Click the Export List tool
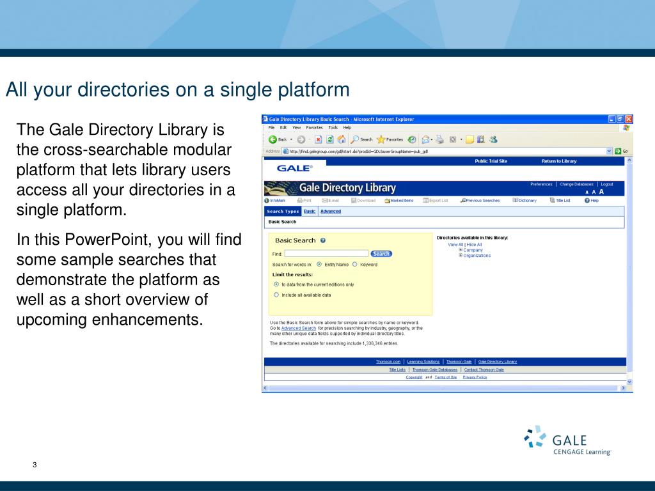Viewport: 655px width, 491px height. point(435,200)
